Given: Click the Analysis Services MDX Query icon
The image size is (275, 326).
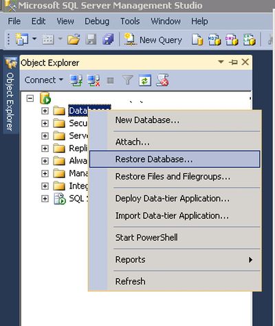Looking at the screenshot, I should [x=214, y=39].
